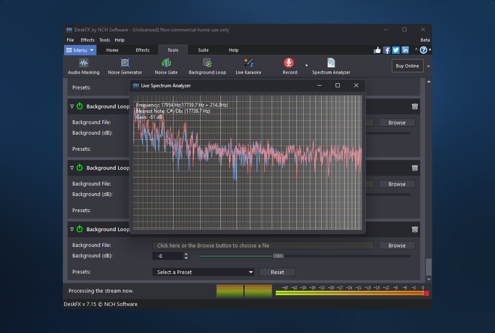Toggle power on first Background Loop

click(x=79, y=107)
